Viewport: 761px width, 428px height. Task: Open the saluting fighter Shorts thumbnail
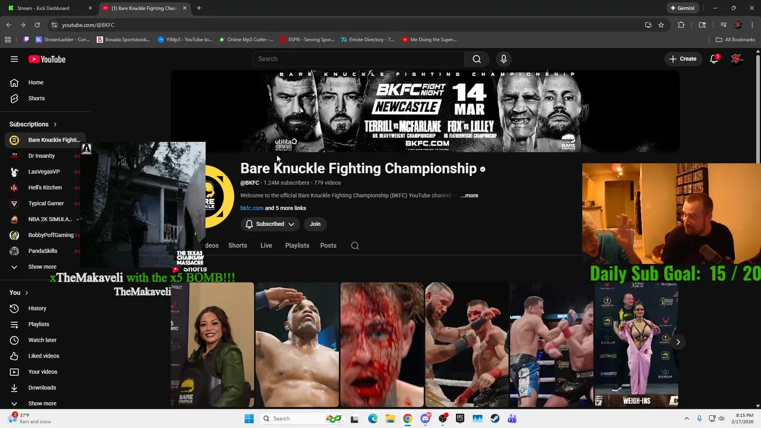[x=297, y=345]
